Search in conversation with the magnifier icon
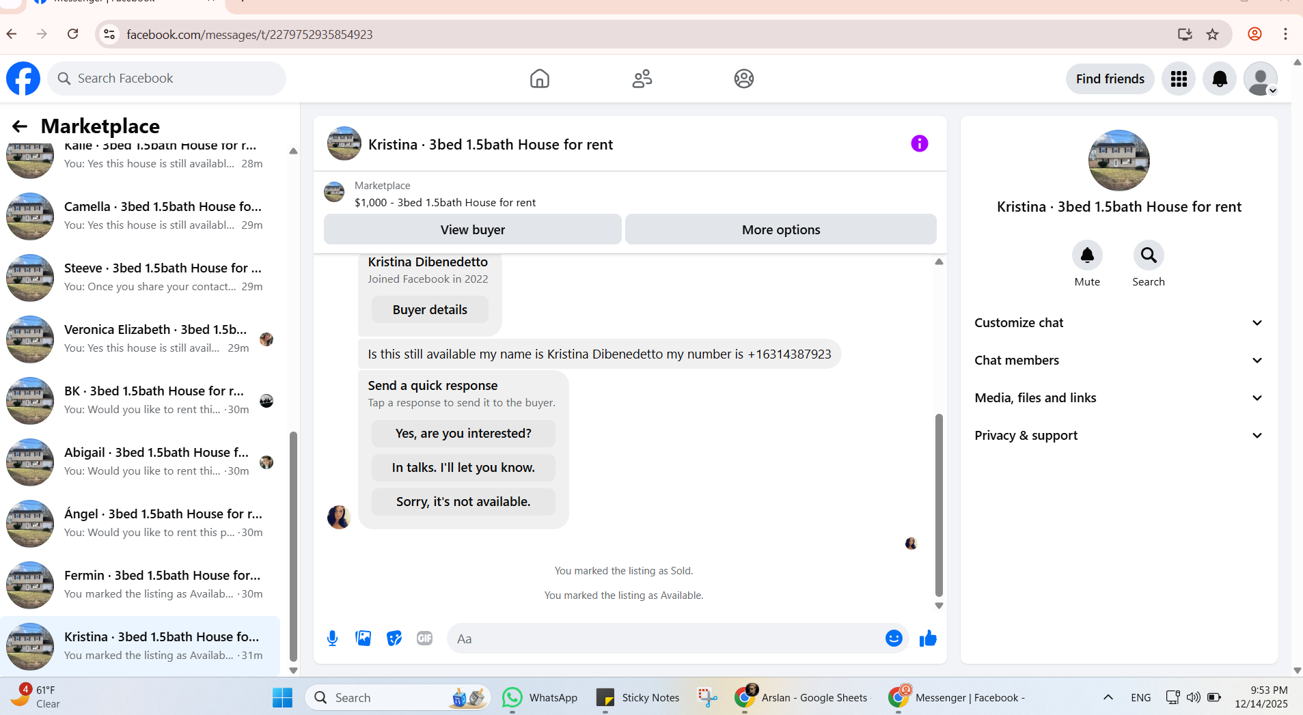 (1149, 255)
